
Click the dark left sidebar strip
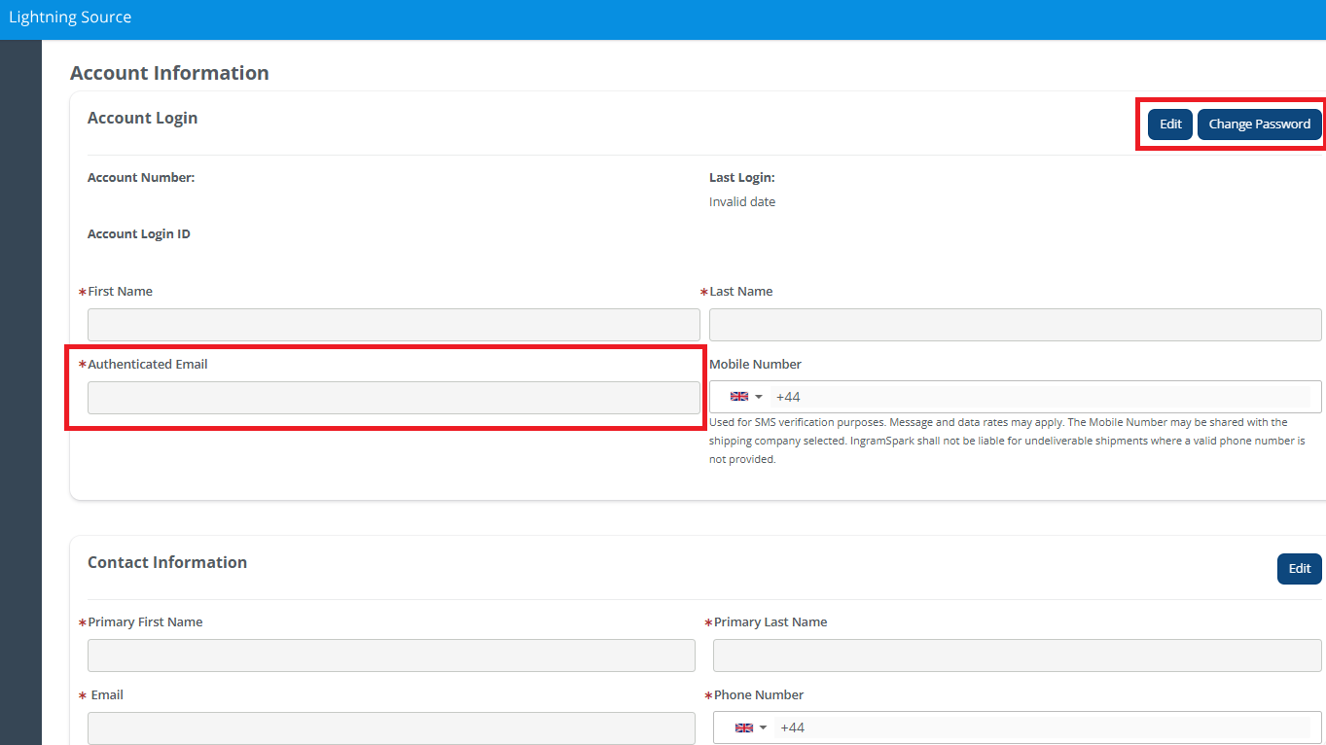[x=20, y=389]
